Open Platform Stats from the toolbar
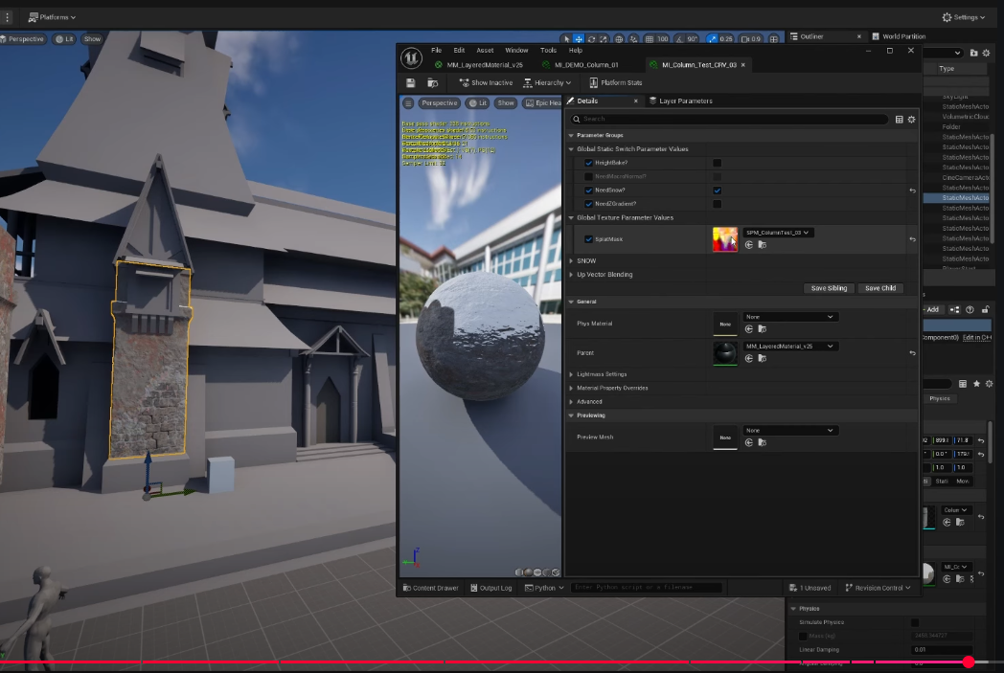 coord(615,83)
